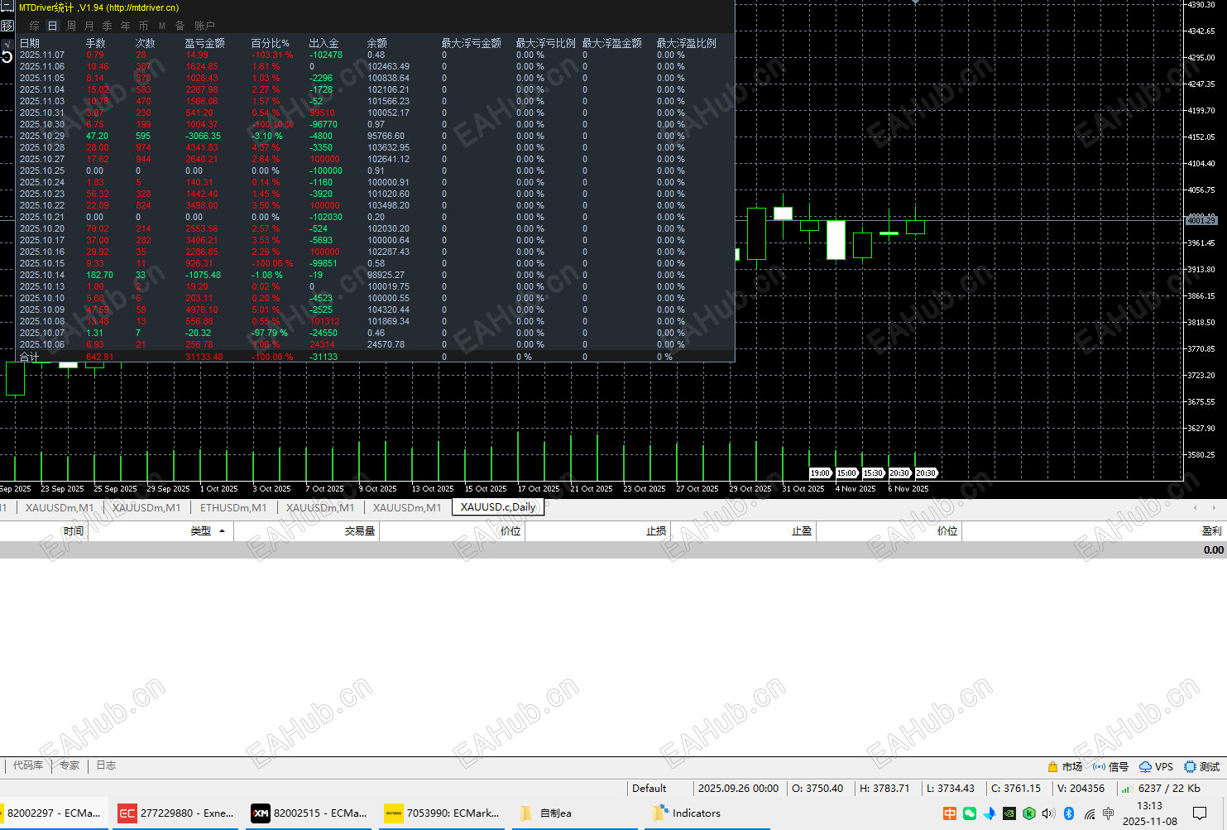
Task: Click the 余额 column header in MTDriver
Action: point(376,43)
